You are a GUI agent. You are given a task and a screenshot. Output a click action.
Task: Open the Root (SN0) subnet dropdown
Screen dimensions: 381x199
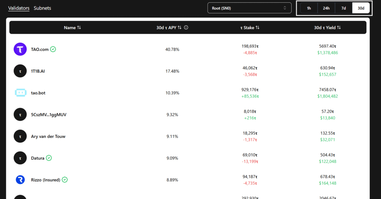pyautogui.click(x=249, y=8)
